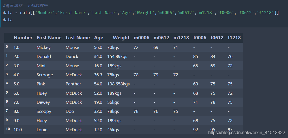This screenshot has height=138, width=288.
Task: Click the 45kgs weight cell
Action: (113, 130)
